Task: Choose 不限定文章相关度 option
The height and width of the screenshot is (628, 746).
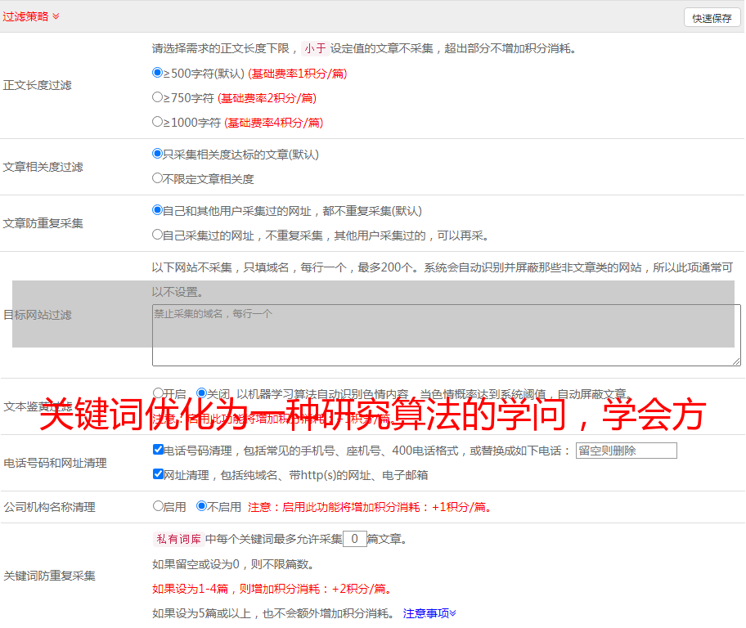Action: 158,178
